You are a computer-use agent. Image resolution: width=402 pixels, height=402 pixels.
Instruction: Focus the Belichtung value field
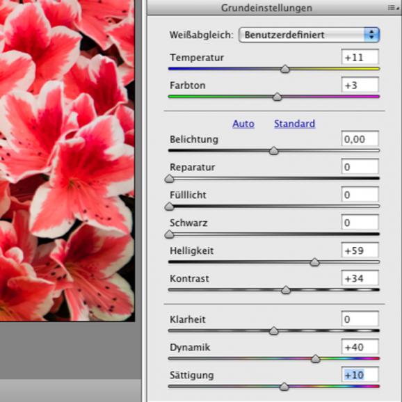coord(360,138)
